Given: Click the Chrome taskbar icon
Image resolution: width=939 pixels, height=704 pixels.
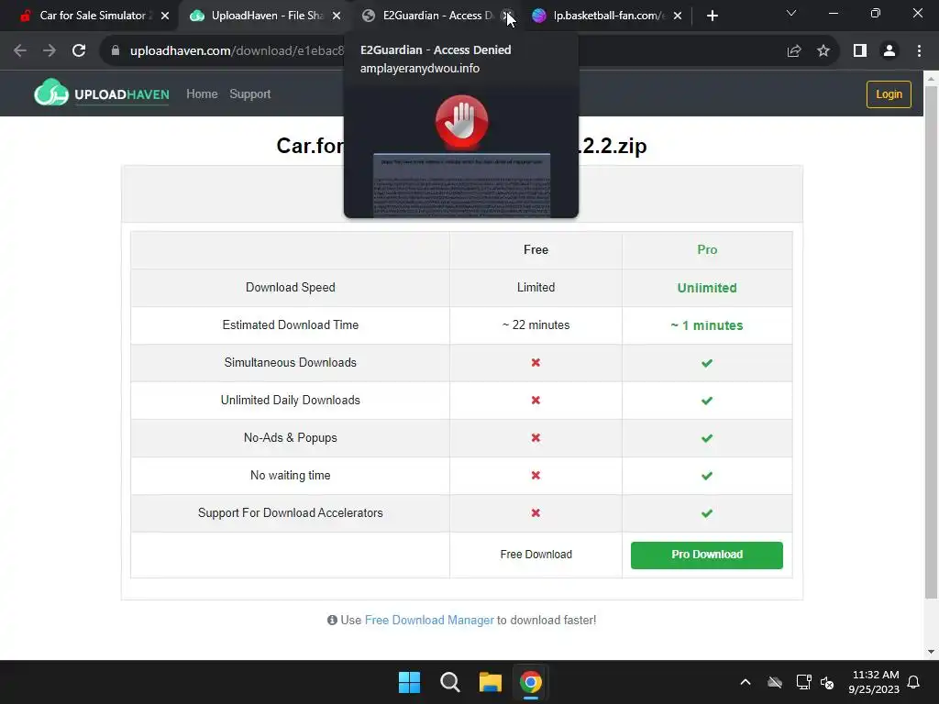Looking at the screenshot, I should coord(531,682).
